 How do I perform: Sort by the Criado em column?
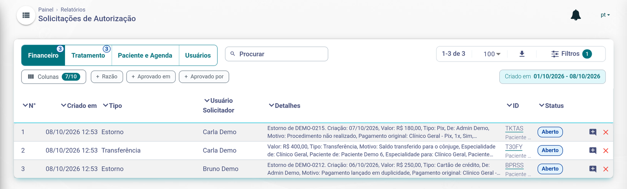(x=79, y=105)
